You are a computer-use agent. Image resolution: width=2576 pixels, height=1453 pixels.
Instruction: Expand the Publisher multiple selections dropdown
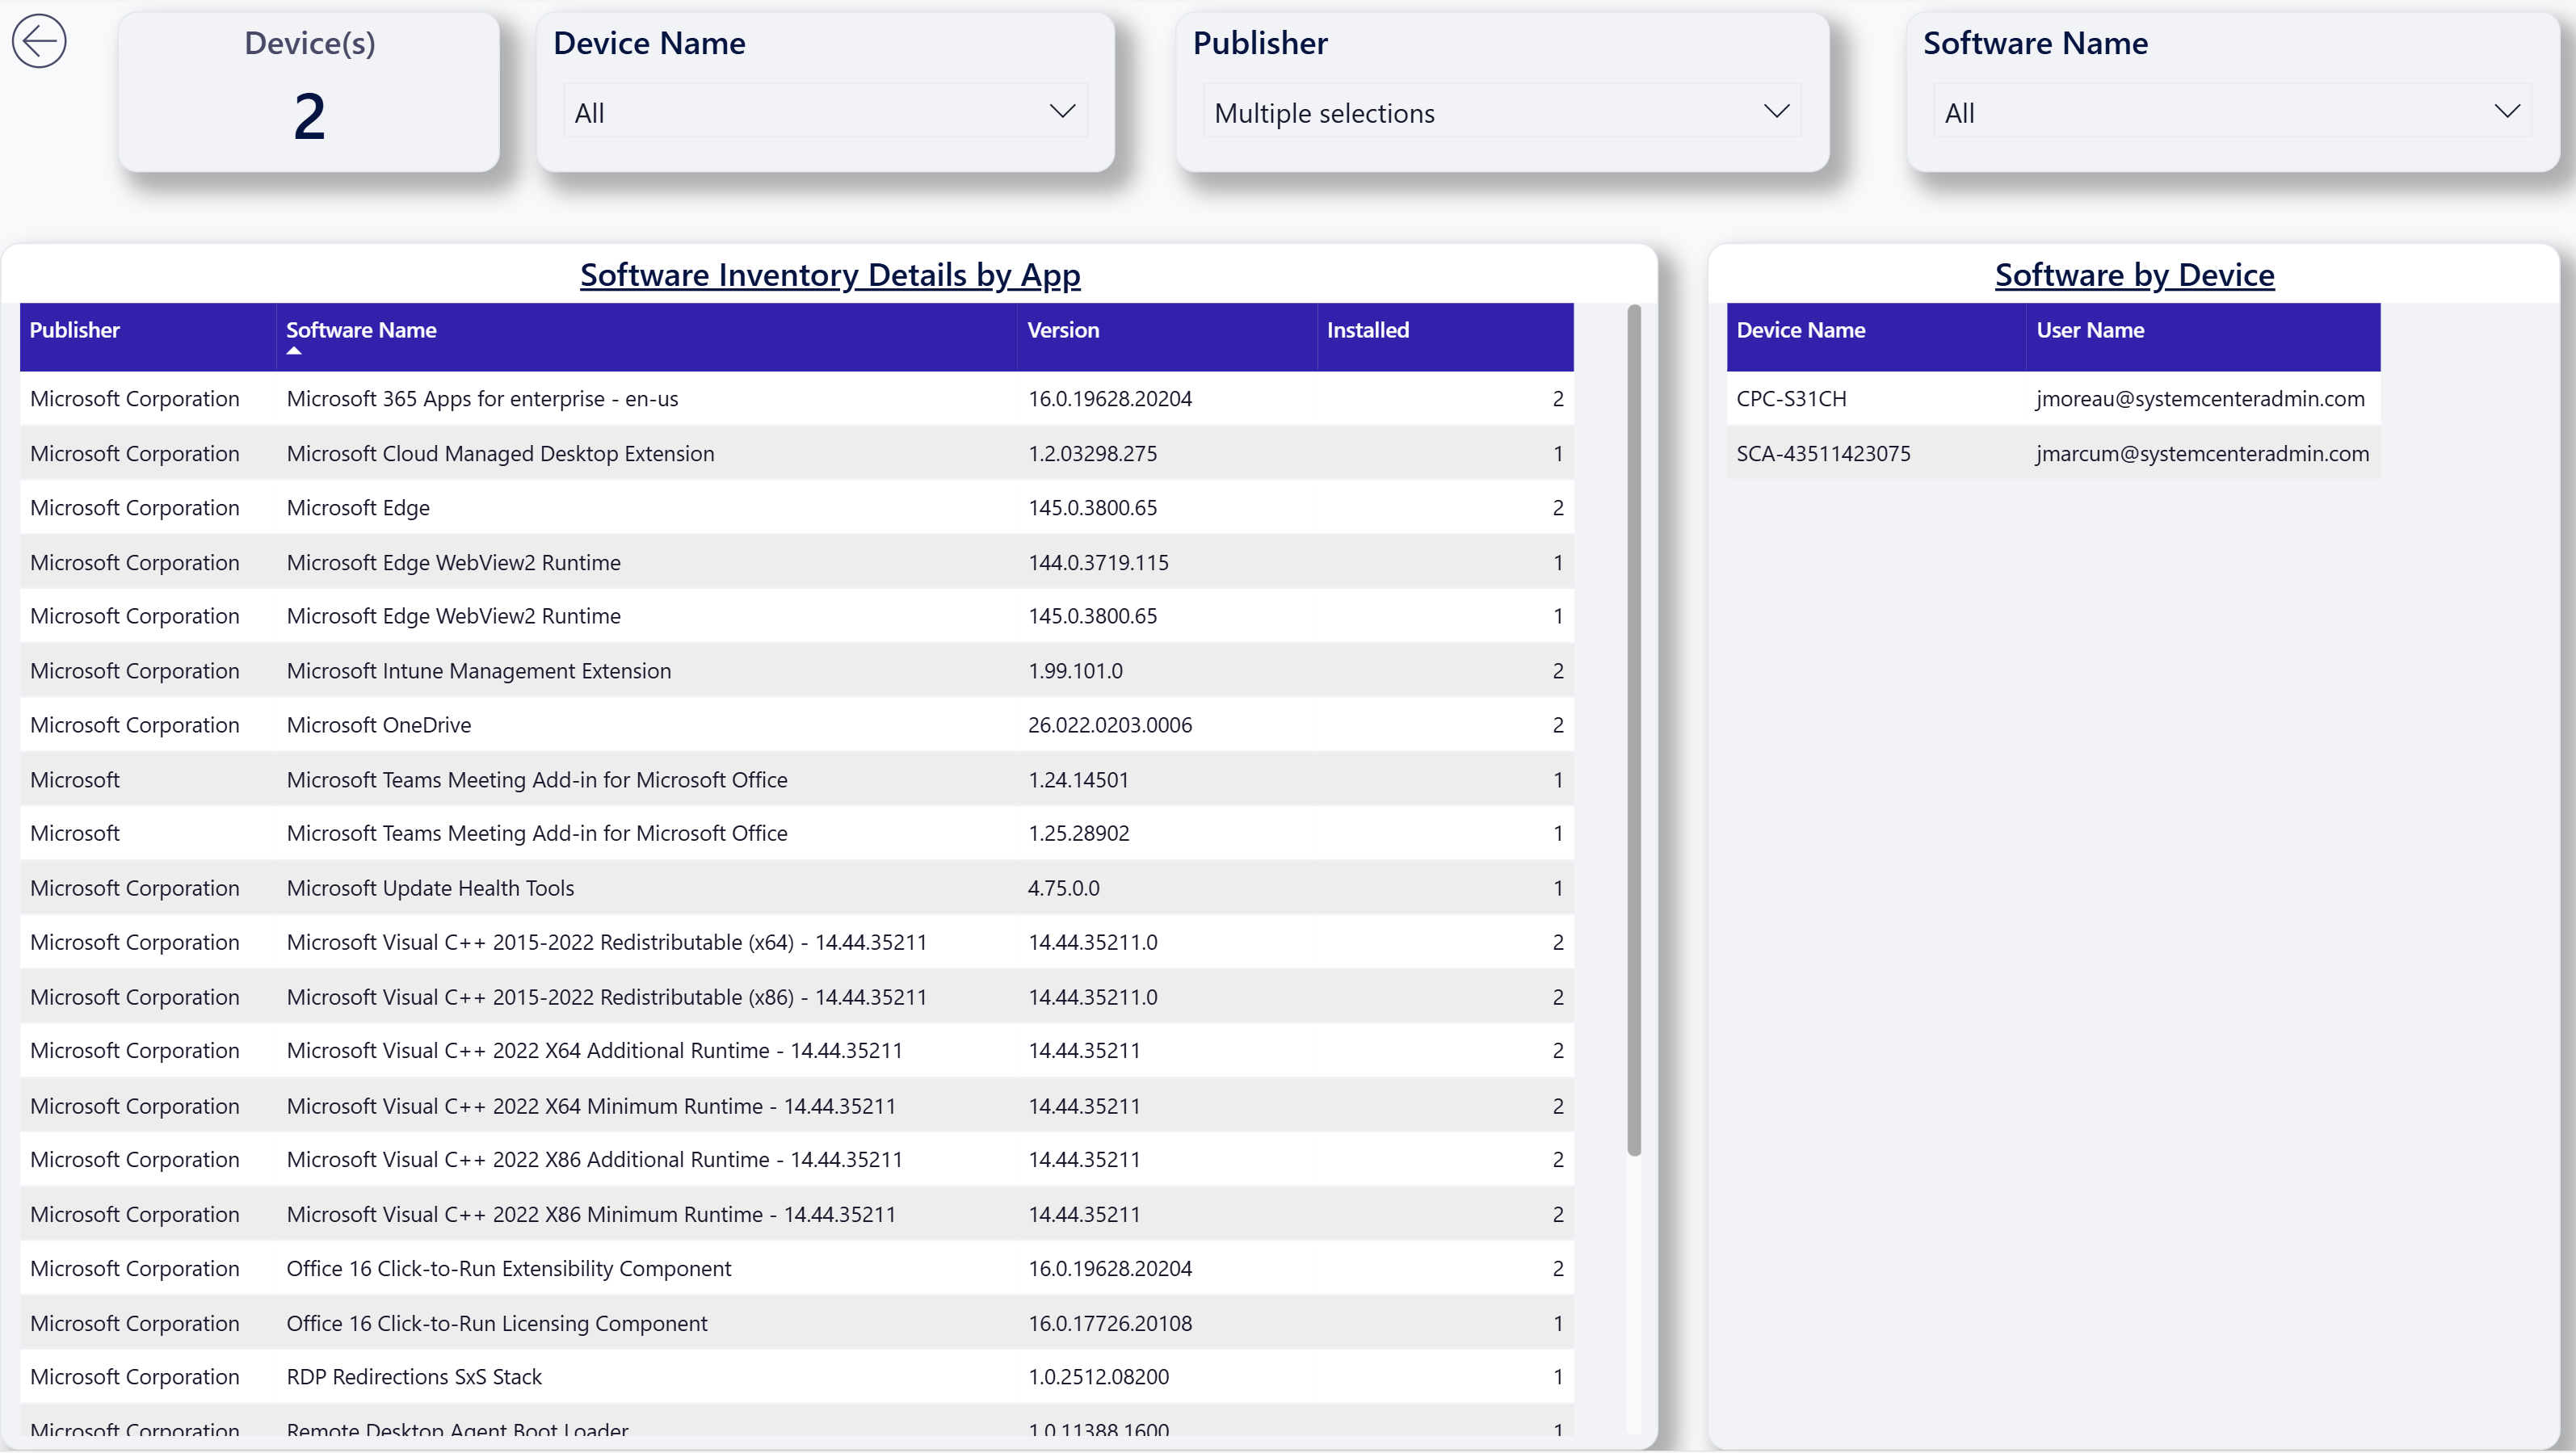click(1502, 112)
